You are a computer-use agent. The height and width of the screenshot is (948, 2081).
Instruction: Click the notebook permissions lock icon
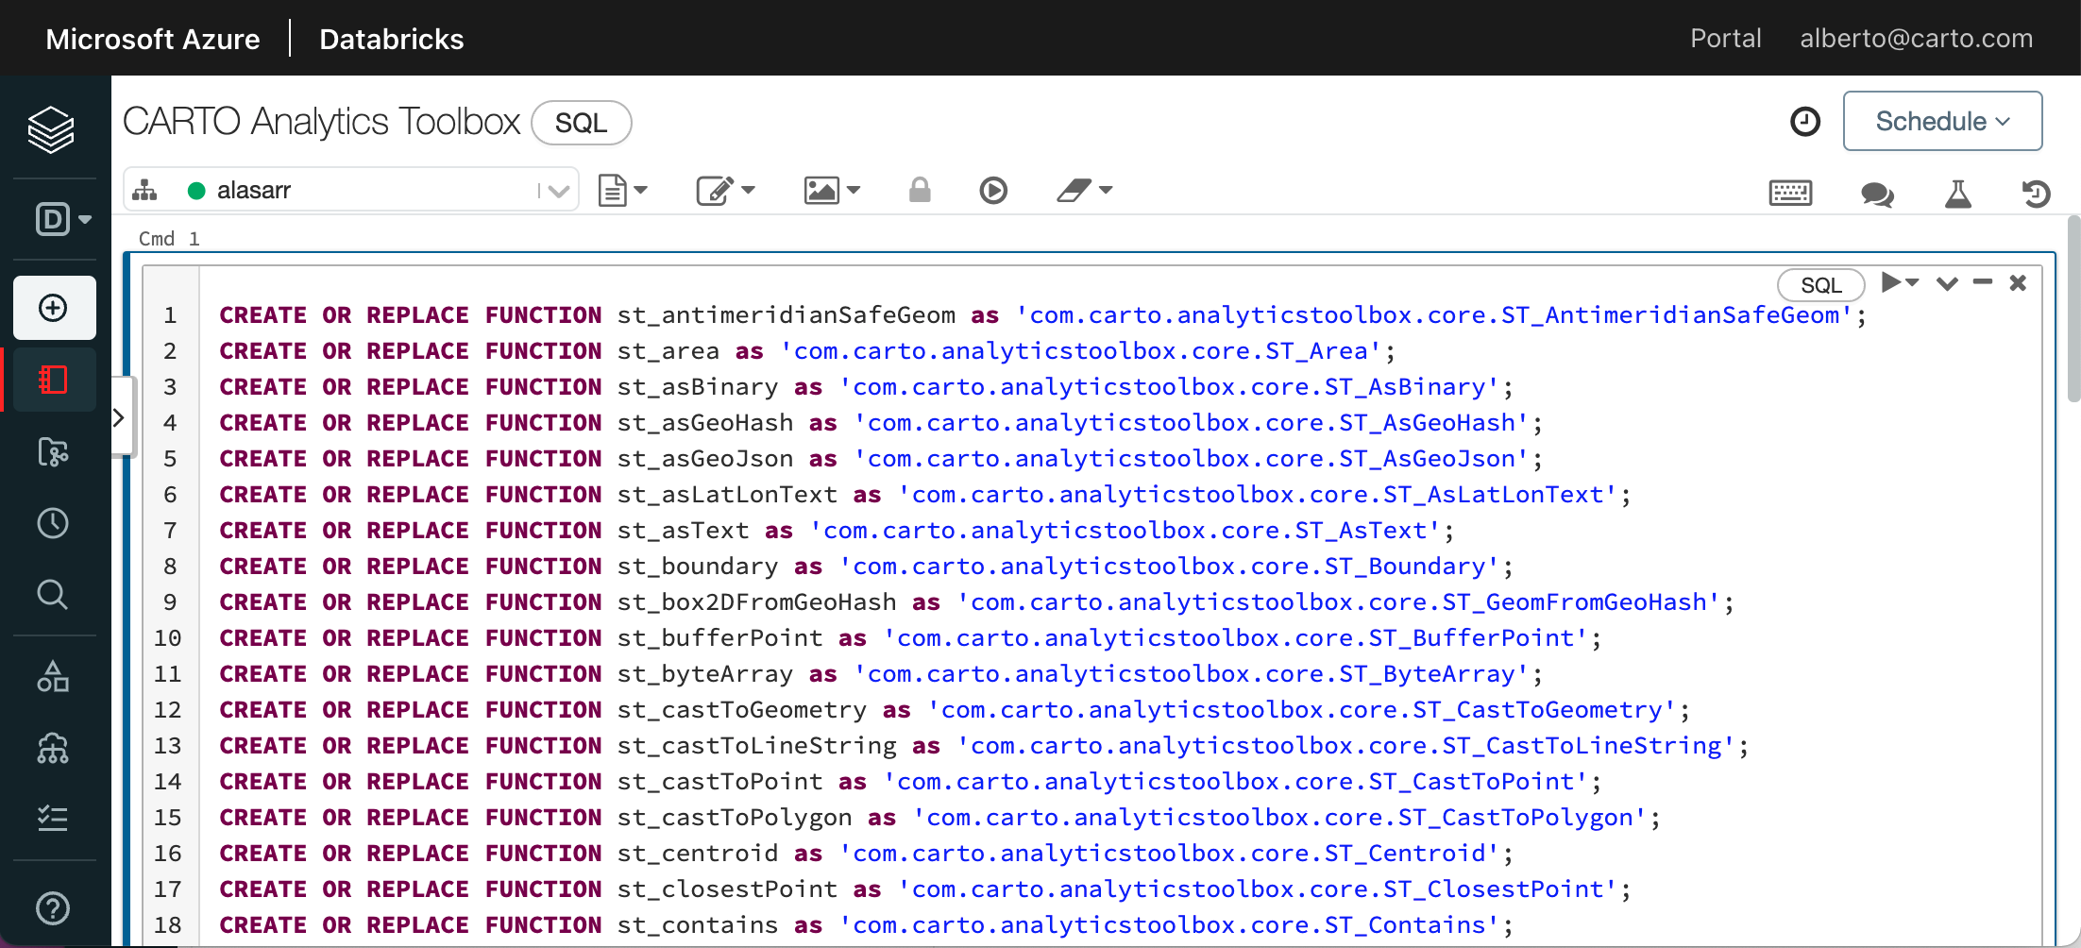[919, 191]
